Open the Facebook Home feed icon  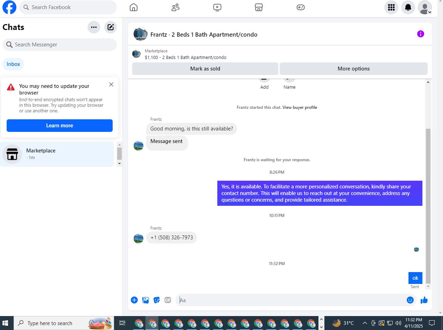click(x=134, y=7)
